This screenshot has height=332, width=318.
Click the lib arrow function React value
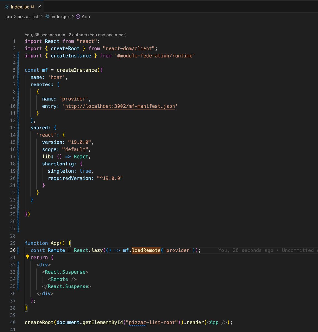pos(81,157)
